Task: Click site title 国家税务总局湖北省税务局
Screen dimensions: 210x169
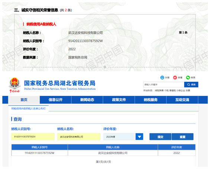Action: 60,83
